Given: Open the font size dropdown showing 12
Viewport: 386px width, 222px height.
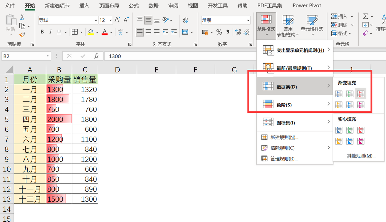Looking at the screenshot, I should [110, 20].
